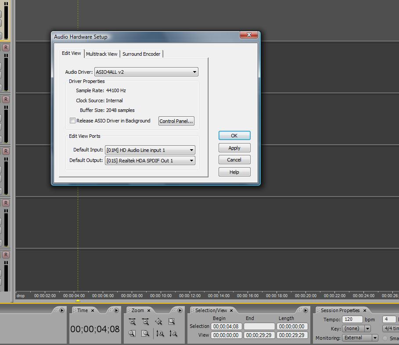The image size is (399, 345).
Task: Click the Tempo 120 bpm field
Action: coord(352,319)
